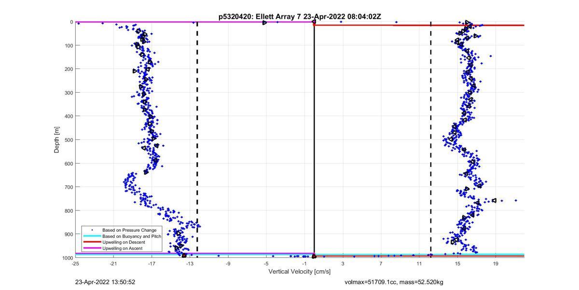Image resolution: width=579 pixels, height=290 pixels.
Task: Click legend entry 'Upwelling on Descent'
Action: click(x=124, y=242)
